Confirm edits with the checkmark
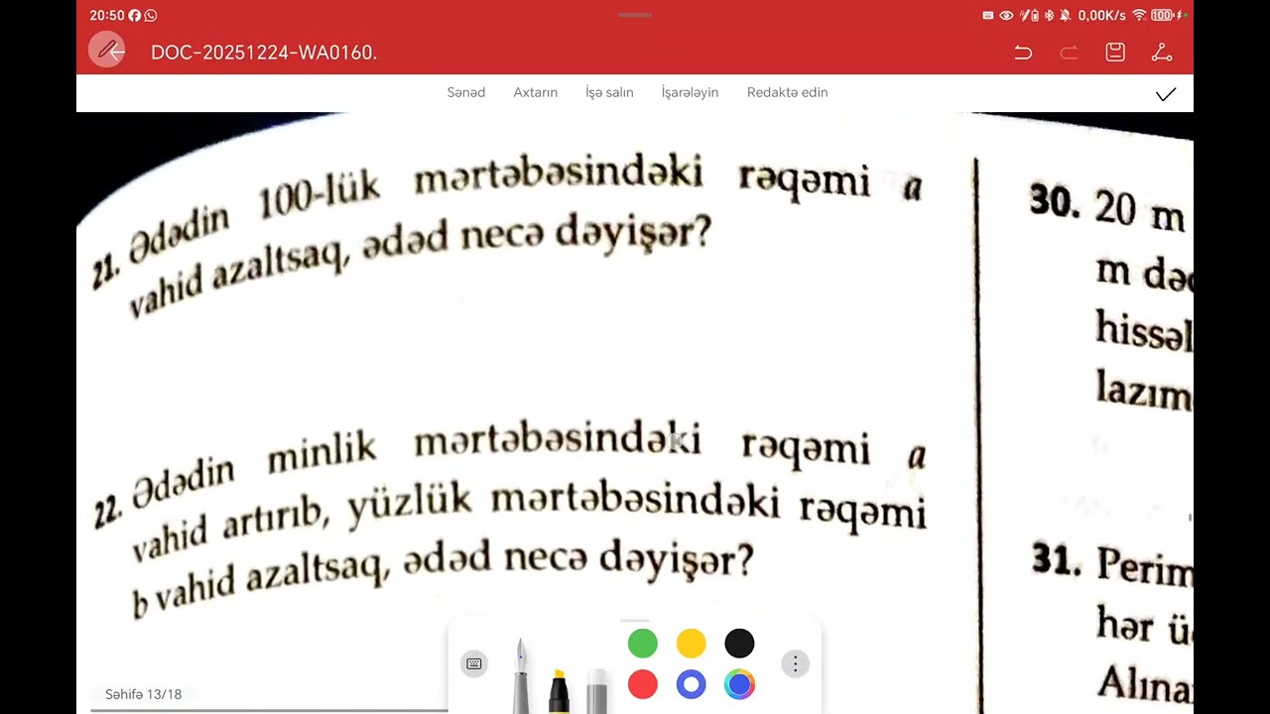Viewport: 1270px width, 714px height. point(1166,94)
